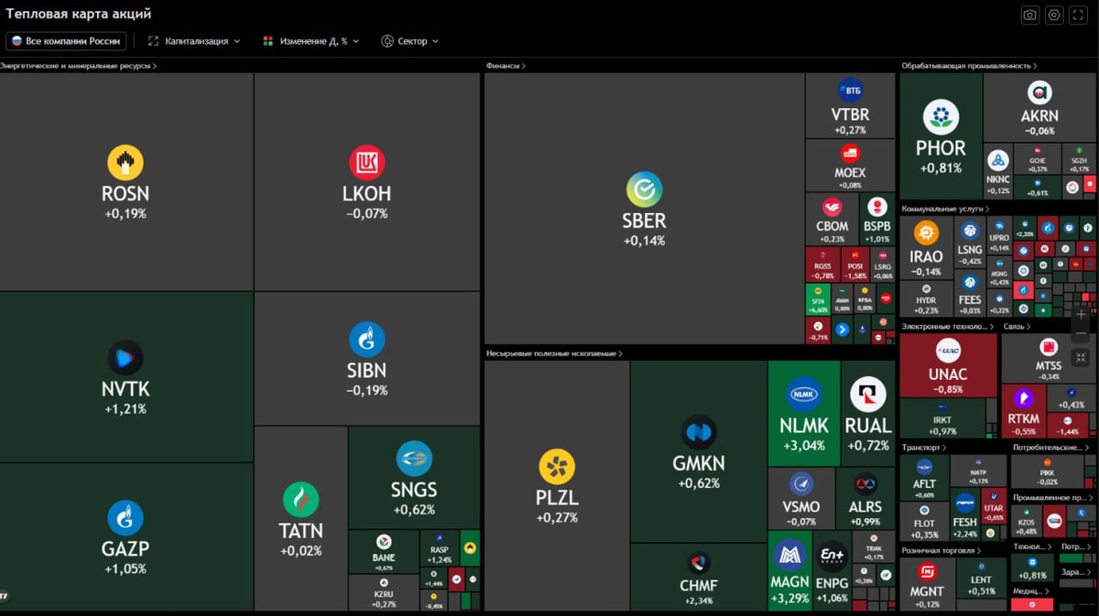The width and height of the screenshot is (1099, 616).
Task: Expand the 'Финансы' sector header
Action: point(506,66)
